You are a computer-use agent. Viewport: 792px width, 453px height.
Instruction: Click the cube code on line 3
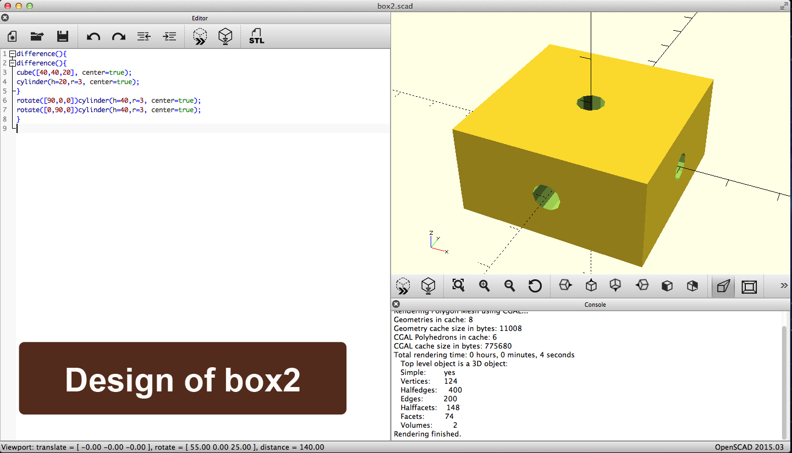coord(74,73)
